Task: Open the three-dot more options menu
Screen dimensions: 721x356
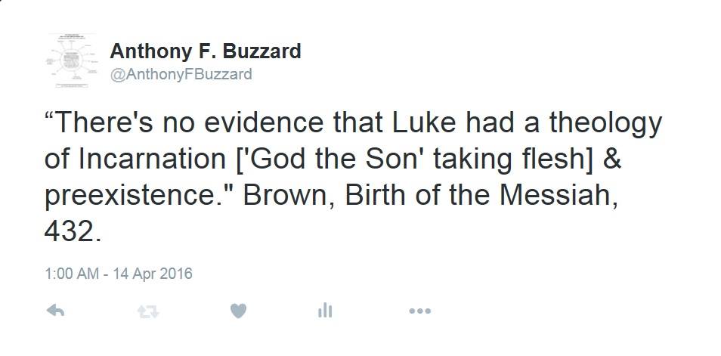Action: coord(419,310)
